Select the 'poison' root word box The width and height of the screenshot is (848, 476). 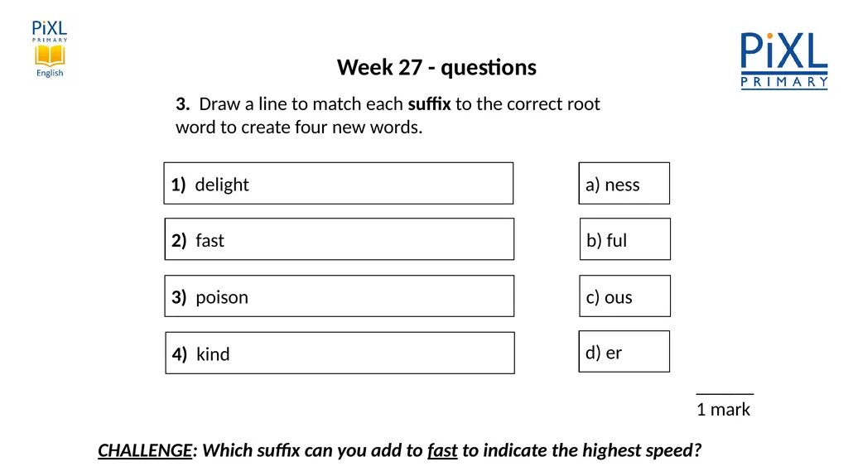[339, 296]
